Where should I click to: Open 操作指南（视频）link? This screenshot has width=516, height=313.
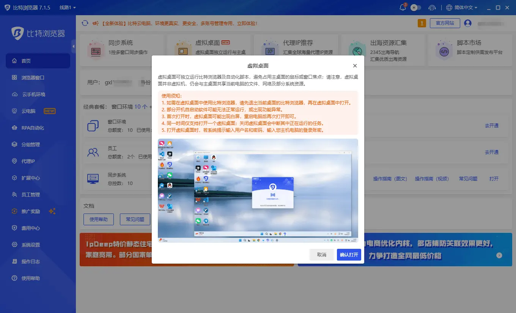[x=432, y=179]
